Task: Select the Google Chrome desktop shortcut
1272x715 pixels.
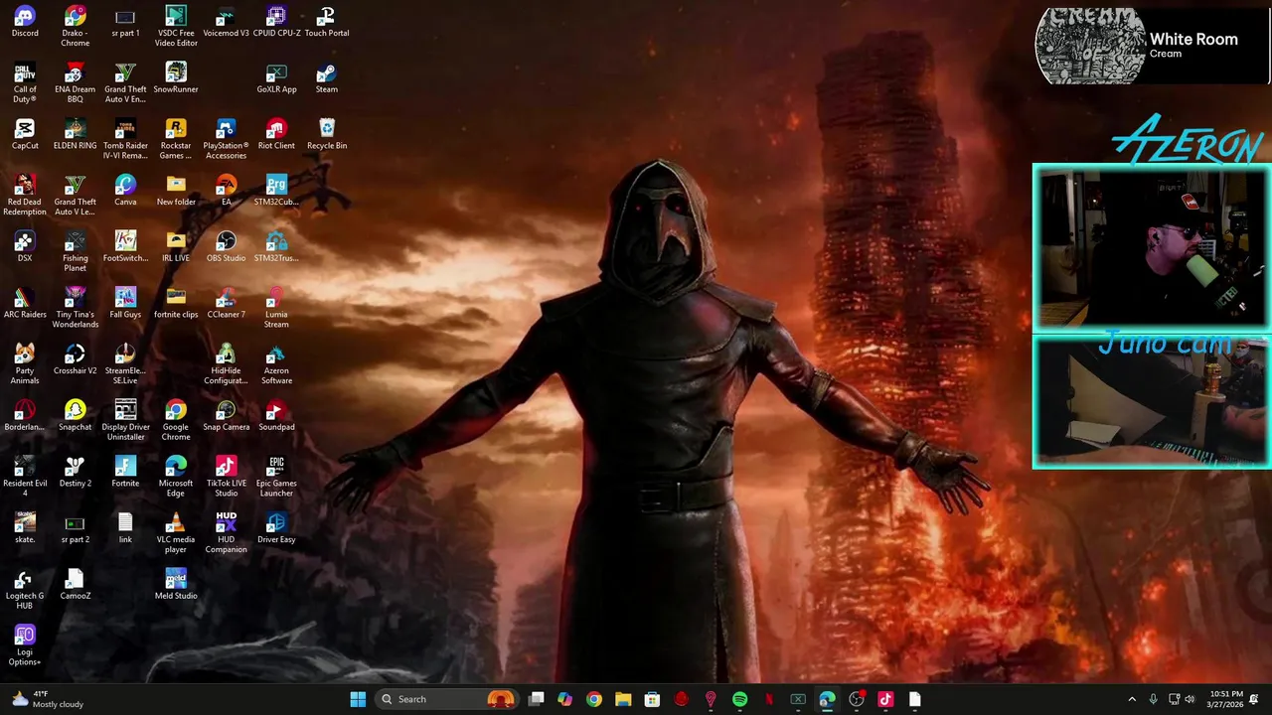Action: point(176,421)
